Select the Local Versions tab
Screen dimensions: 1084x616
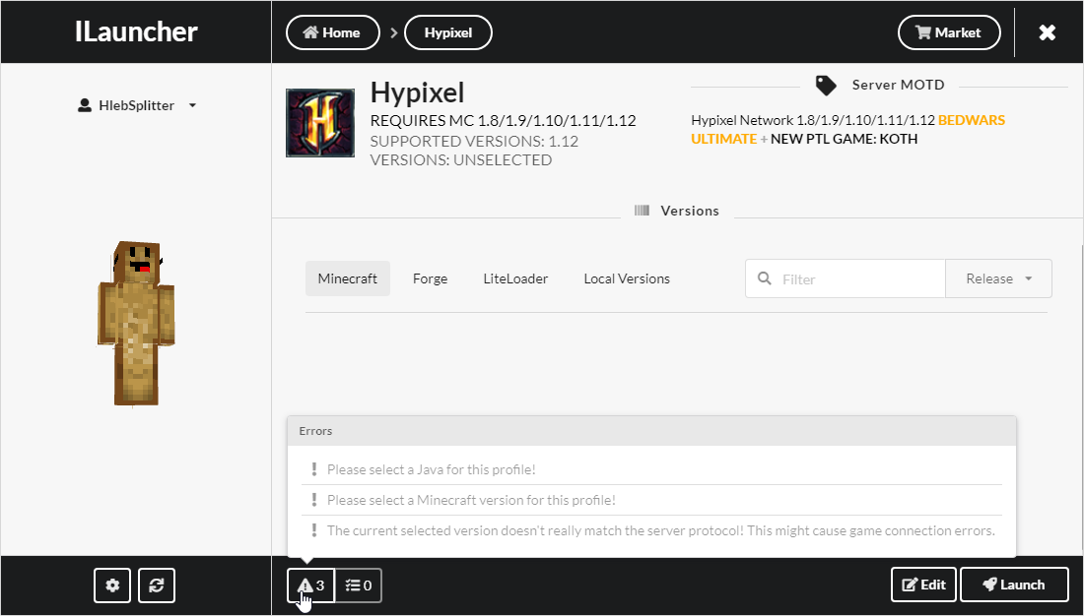coord(627,278)
